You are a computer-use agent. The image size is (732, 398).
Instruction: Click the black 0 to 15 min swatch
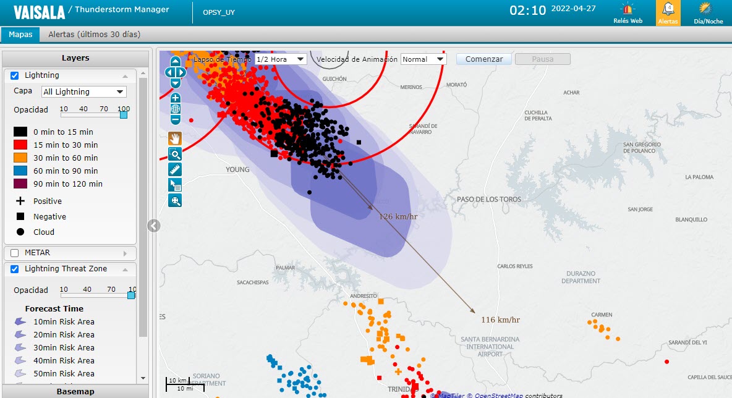click(20, 132)
